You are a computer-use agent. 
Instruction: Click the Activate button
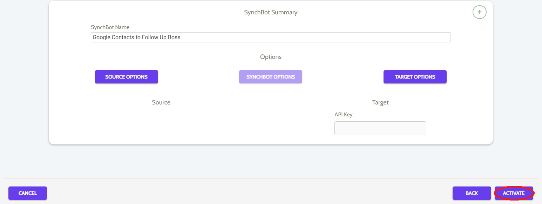pos(514,193)
